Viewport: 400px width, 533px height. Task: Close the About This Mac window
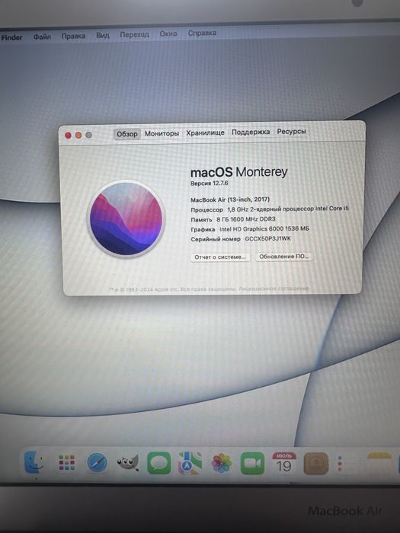[68, 136]
